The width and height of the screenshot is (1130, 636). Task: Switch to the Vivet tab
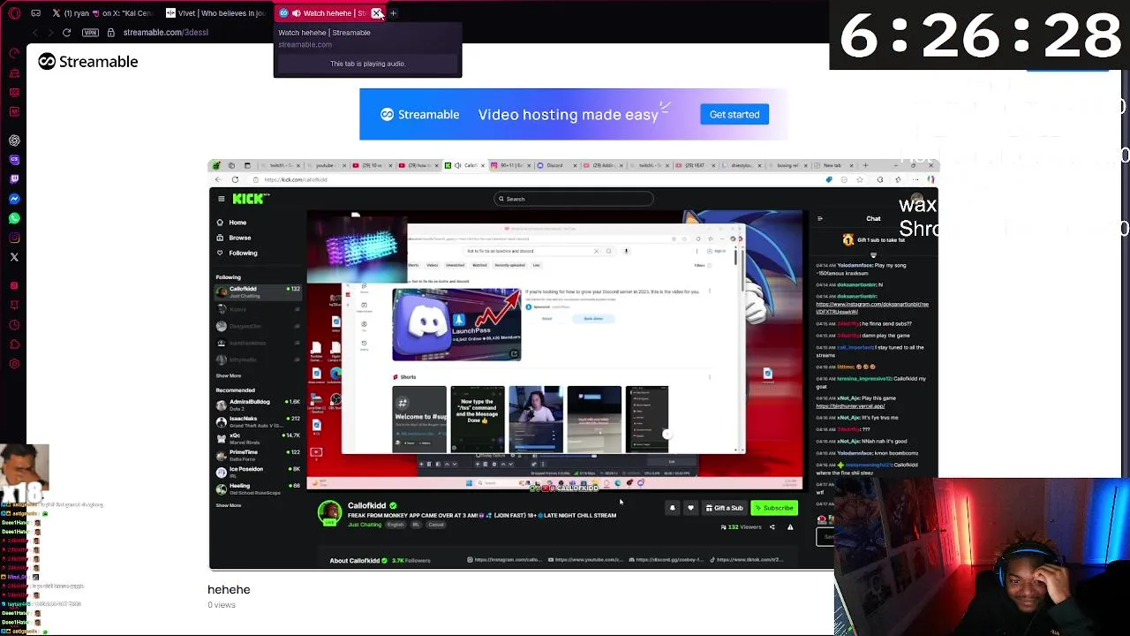[216, 13]
